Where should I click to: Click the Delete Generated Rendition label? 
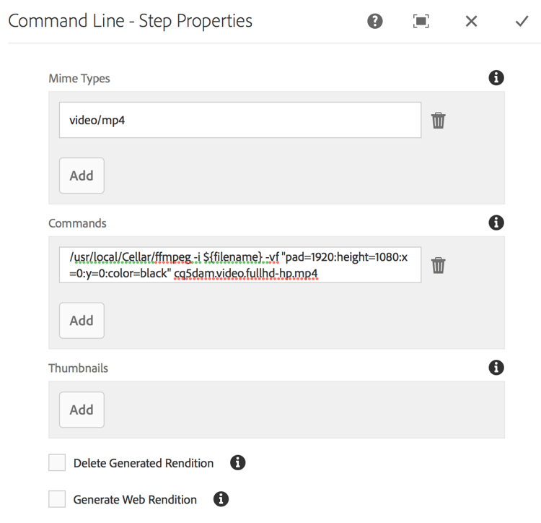point(144,463)
